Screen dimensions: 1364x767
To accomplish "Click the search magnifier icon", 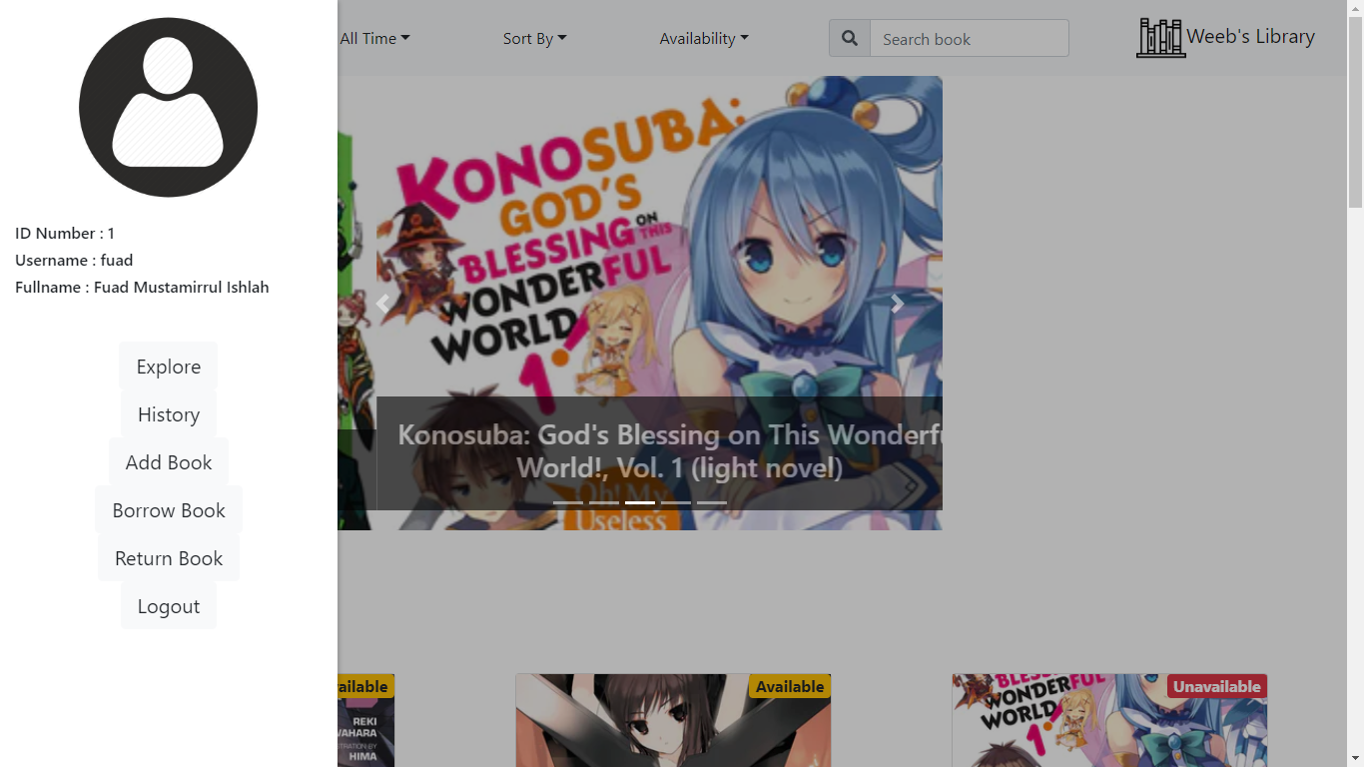I will pyautogui.click(x=850, y=38).
